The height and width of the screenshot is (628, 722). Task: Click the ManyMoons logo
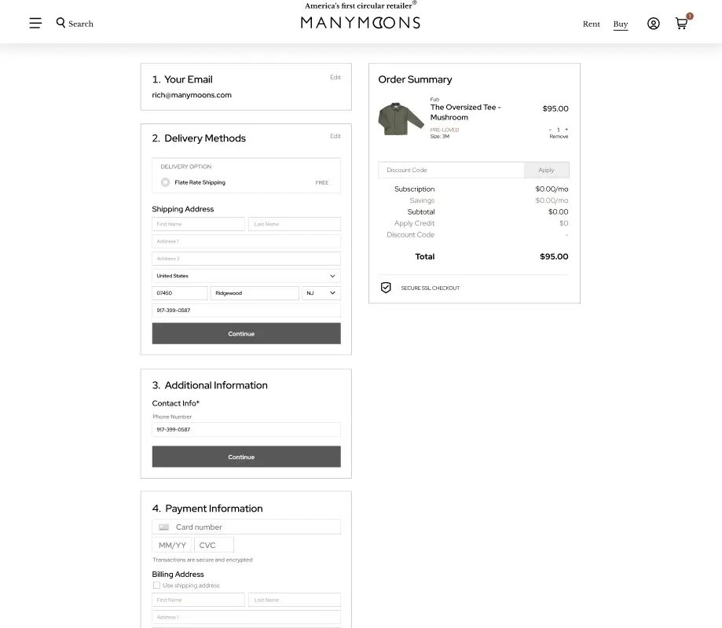coord(360,23)
